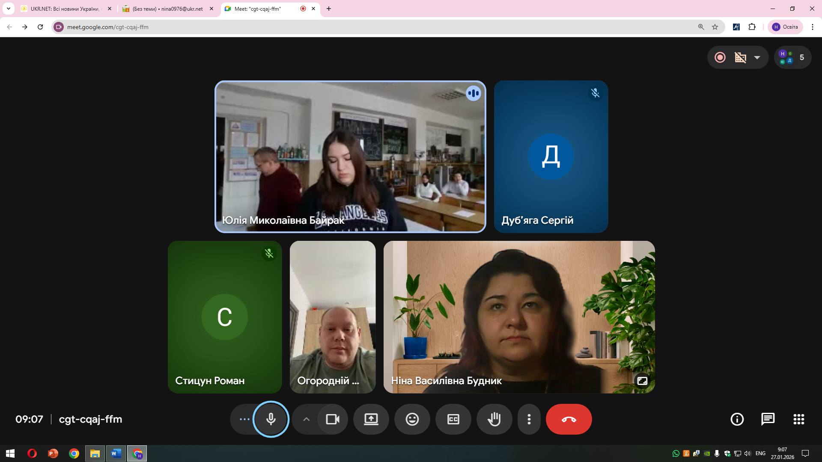
Task: Open the in-call chat panel
Action: pyautogui.click(x=768, y=419)
